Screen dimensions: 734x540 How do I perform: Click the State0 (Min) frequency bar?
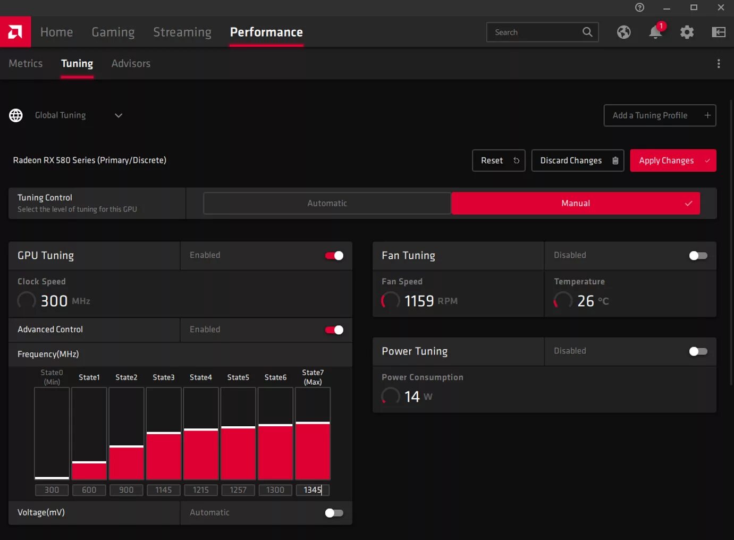pos(52,434)
